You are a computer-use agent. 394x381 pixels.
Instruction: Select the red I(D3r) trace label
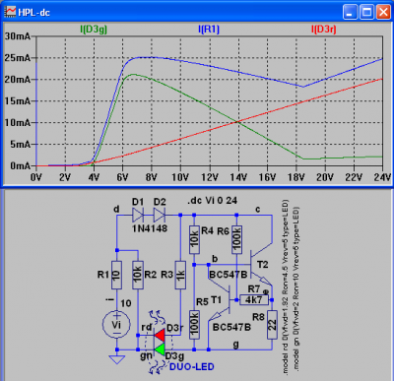(323, 30)
